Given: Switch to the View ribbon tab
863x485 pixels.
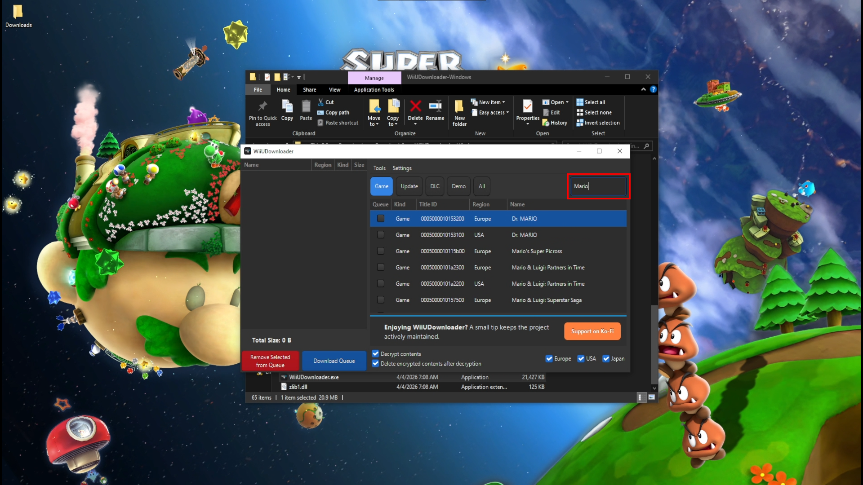Looking at the screenshot, I should pos(334,89).
